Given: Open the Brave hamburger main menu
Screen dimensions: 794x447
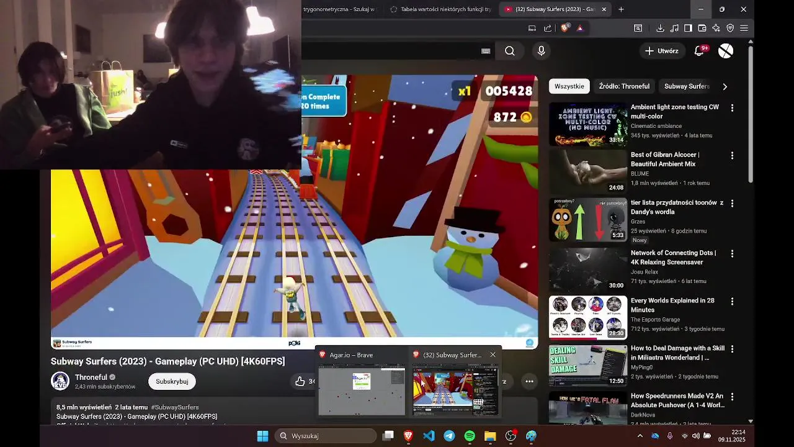Looking at the screenshot, I should 744,28.
